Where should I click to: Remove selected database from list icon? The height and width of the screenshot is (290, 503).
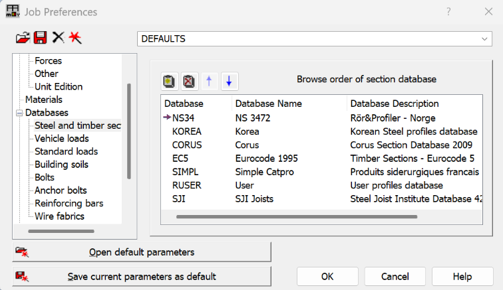click(x=189, y=82)
